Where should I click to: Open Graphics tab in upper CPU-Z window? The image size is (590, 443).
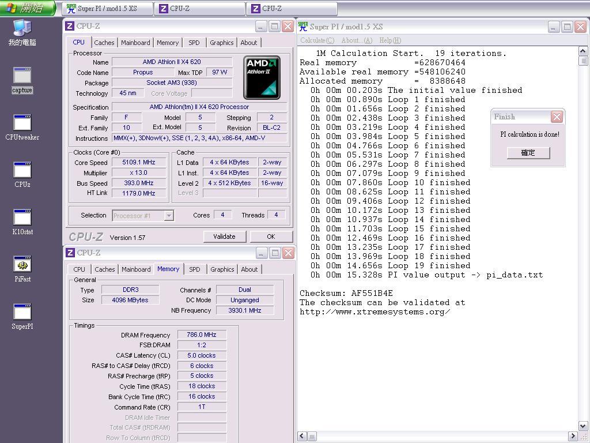pyautogui.click(x=222, y=43)
